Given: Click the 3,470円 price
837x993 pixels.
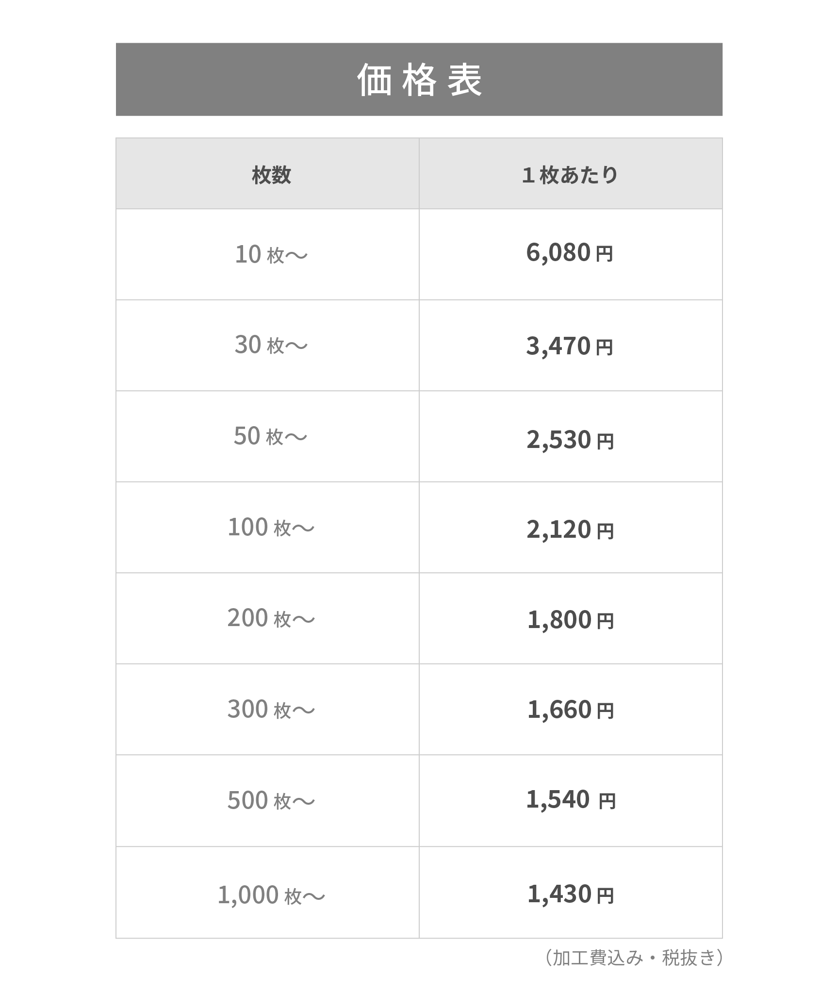Looking at the screenshot, I should pos(570,346).
